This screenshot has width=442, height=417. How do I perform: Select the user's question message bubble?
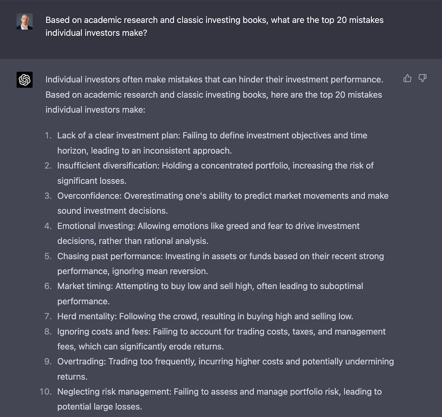click(214, 26)
